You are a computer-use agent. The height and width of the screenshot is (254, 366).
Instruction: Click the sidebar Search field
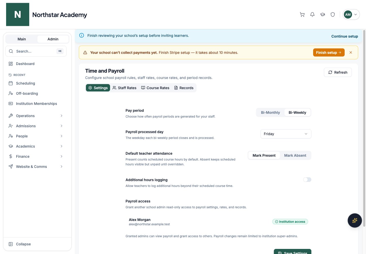click(x=36, y=51)
